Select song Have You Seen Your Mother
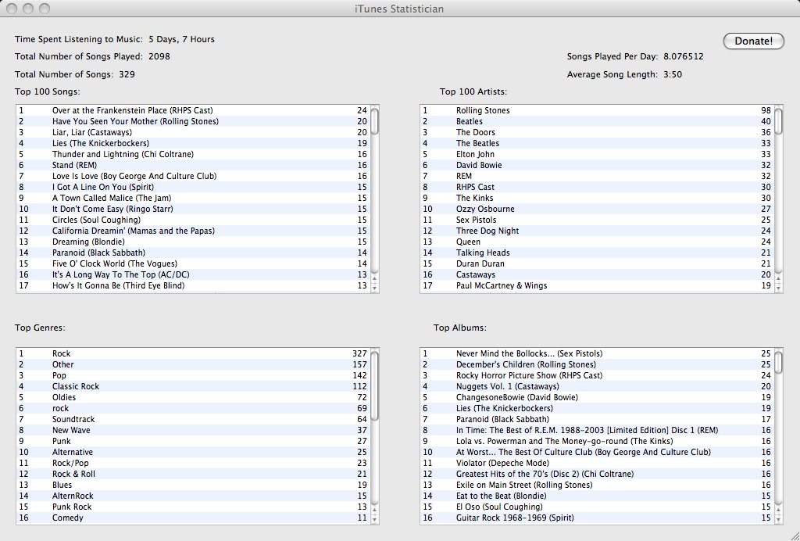 click(x=194, y=121)
